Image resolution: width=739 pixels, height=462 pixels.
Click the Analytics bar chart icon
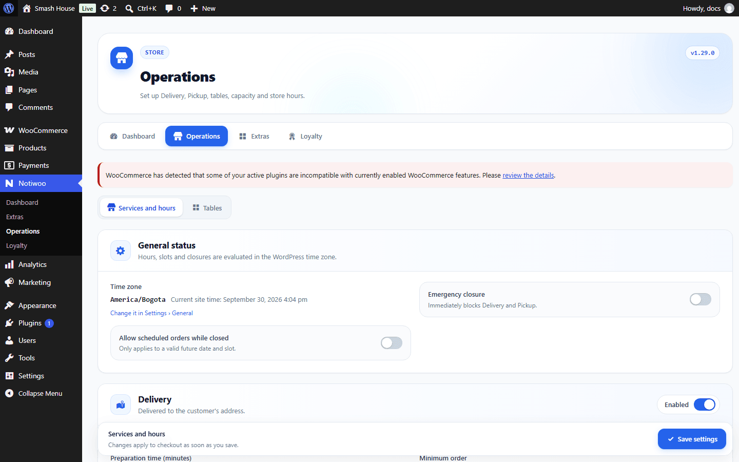pos(9,264)
